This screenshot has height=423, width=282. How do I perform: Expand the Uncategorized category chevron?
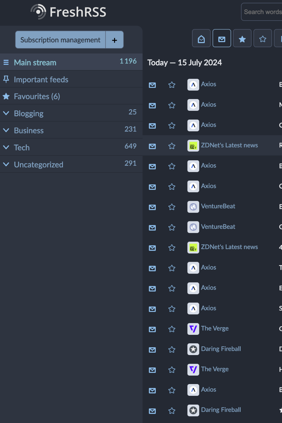pos(6,164)
